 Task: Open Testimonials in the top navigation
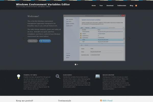pos(122,6)
